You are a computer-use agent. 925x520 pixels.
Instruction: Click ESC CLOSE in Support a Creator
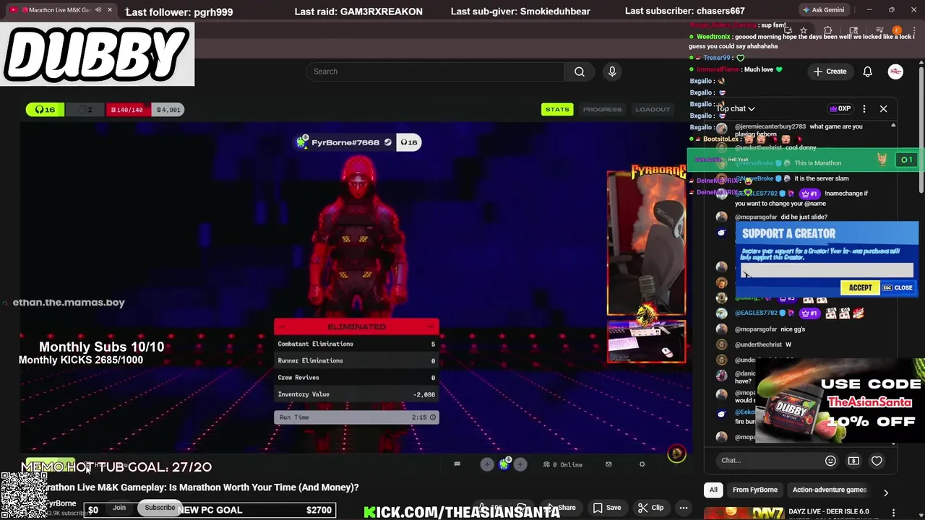(898, 287)
